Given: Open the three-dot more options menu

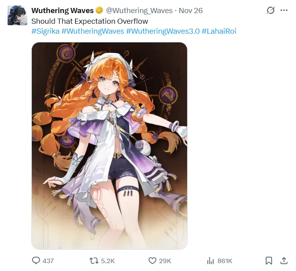Looking at the screenshot, I should click(284, 10).
